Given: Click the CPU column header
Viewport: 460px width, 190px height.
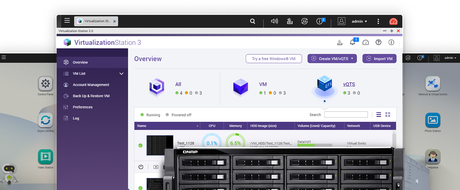Looking at the screenshot, I should pyautogui.click(x=212, y=126).
